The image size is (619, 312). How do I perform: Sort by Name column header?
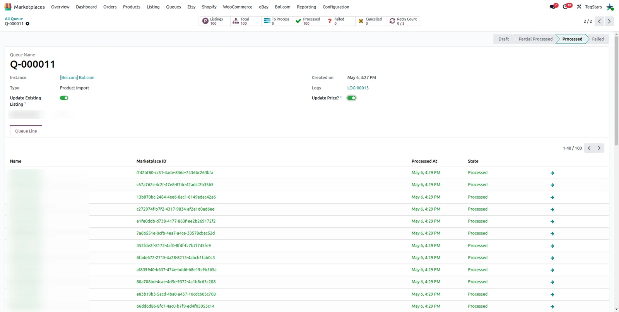point(15,161)
